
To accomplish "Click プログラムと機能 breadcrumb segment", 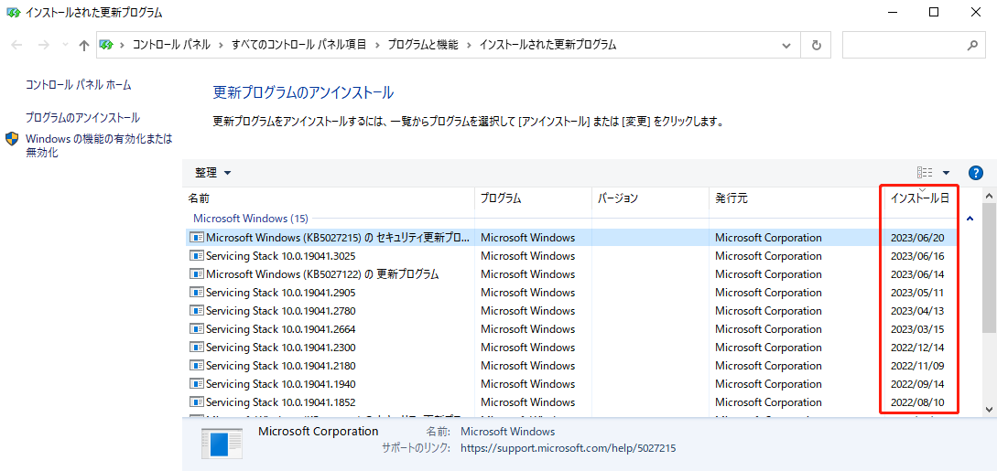I will [x=422, y=45].
